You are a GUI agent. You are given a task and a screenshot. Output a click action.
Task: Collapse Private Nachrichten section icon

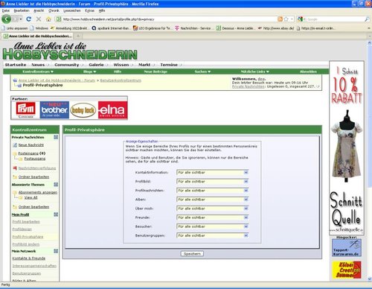(56, 137)
